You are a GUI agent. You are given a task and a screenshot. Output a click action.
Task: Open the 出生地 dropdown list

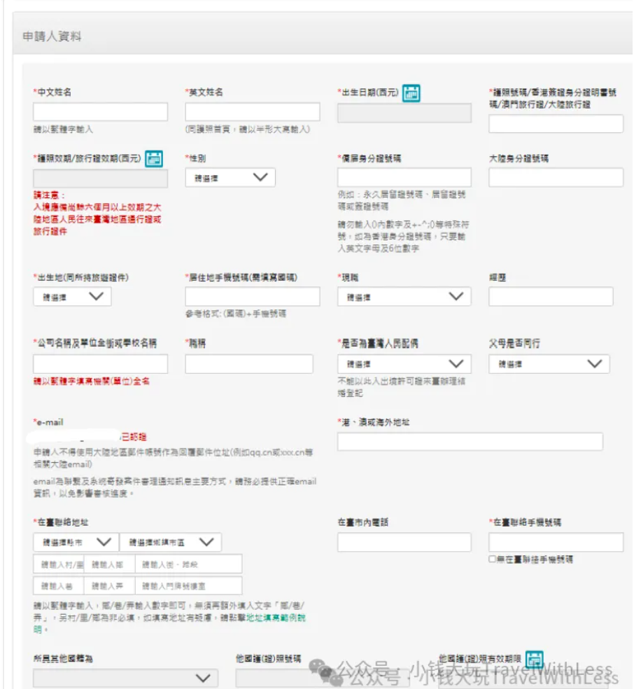tap(72, 297)
